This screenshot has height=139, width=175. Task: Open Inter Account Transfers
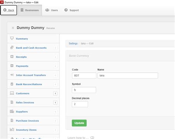[x=33, y=75]
